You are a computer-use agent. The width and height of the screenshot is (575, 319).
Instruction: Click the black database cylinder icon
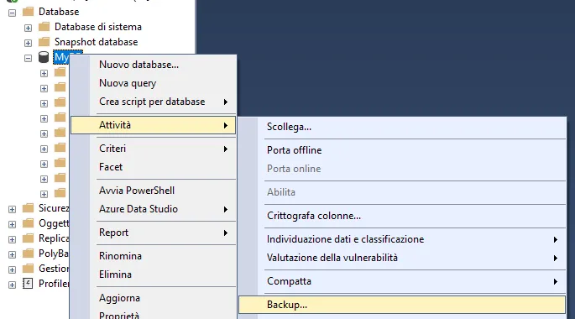[x=44, y=57]
